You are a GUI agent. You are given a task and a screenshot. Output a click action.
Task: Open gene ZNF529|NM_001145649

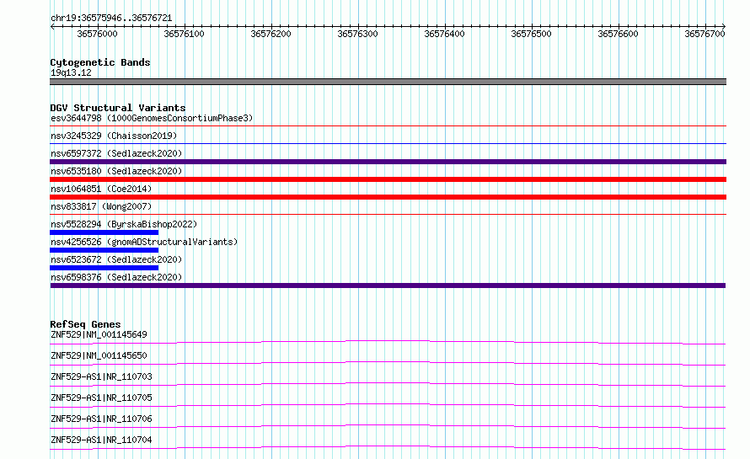click(99, 334)
